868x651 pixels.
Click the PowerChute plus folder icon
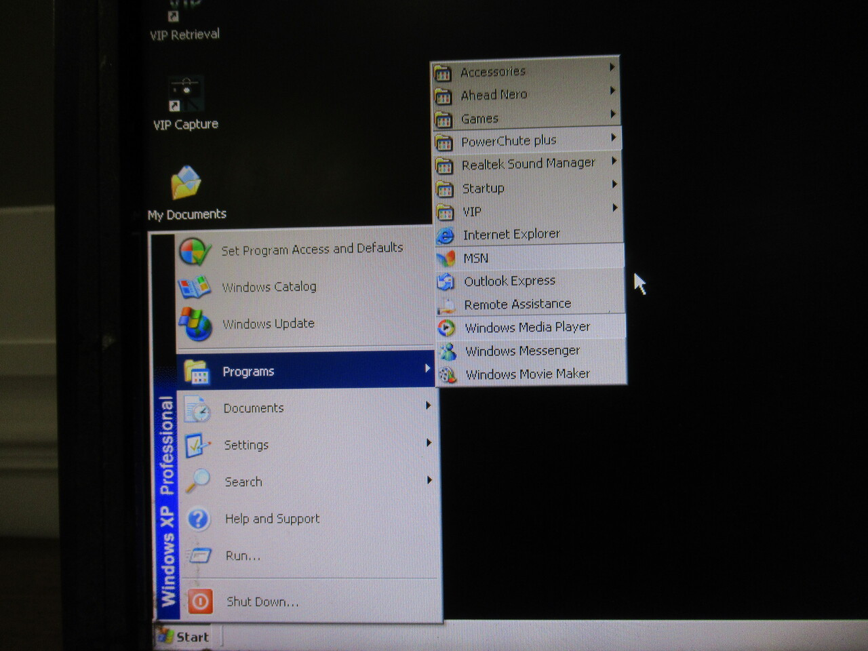pos(444,143)
